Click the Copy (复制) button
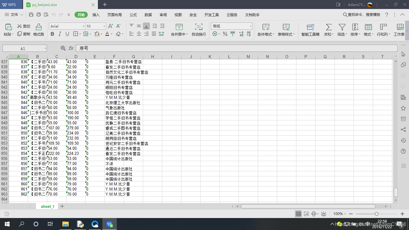409x230 pixels. [24, 34]
